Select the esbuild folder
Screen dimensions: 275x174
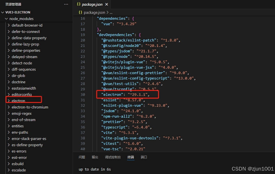click(x=17, y=164)
